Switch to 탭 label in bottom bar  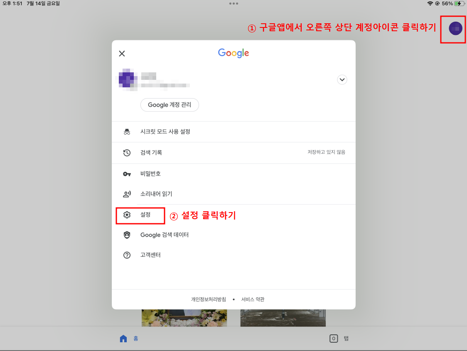[x=346, y=339]
